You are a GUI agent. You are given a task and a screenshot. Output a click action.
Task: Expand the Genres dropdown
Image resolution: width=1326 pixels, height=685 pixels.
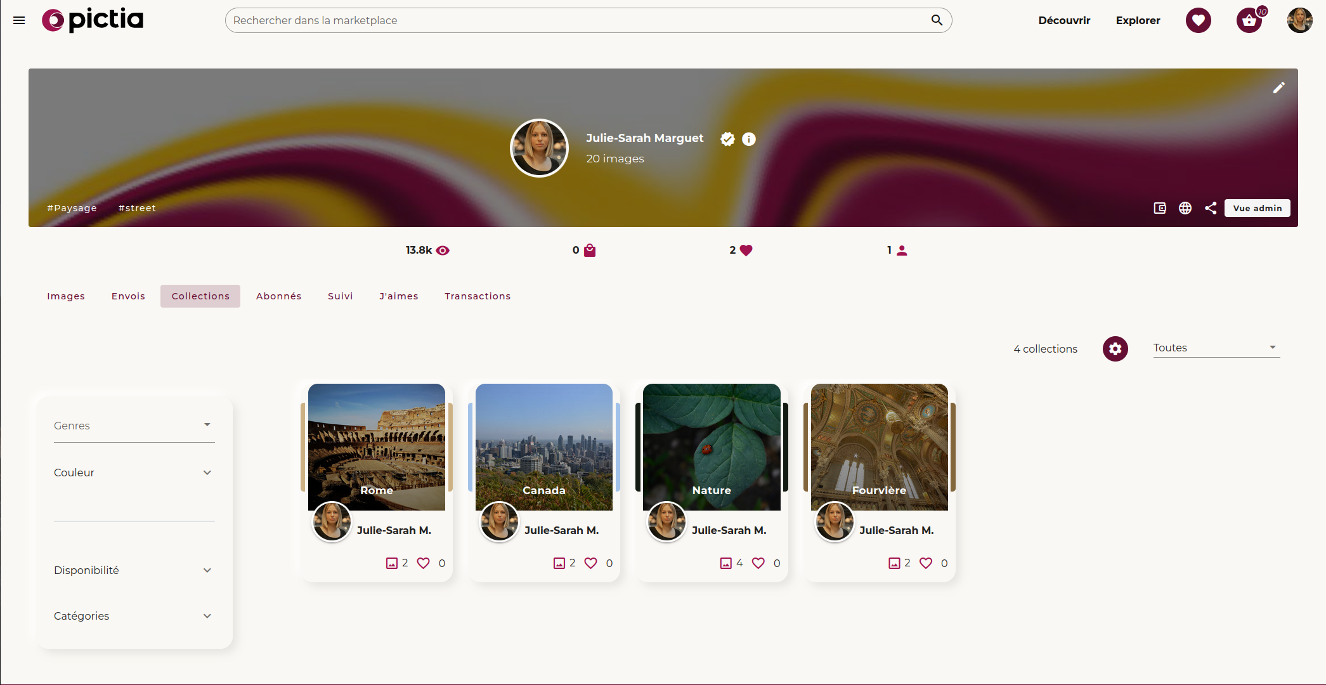[x=134, y=426]
